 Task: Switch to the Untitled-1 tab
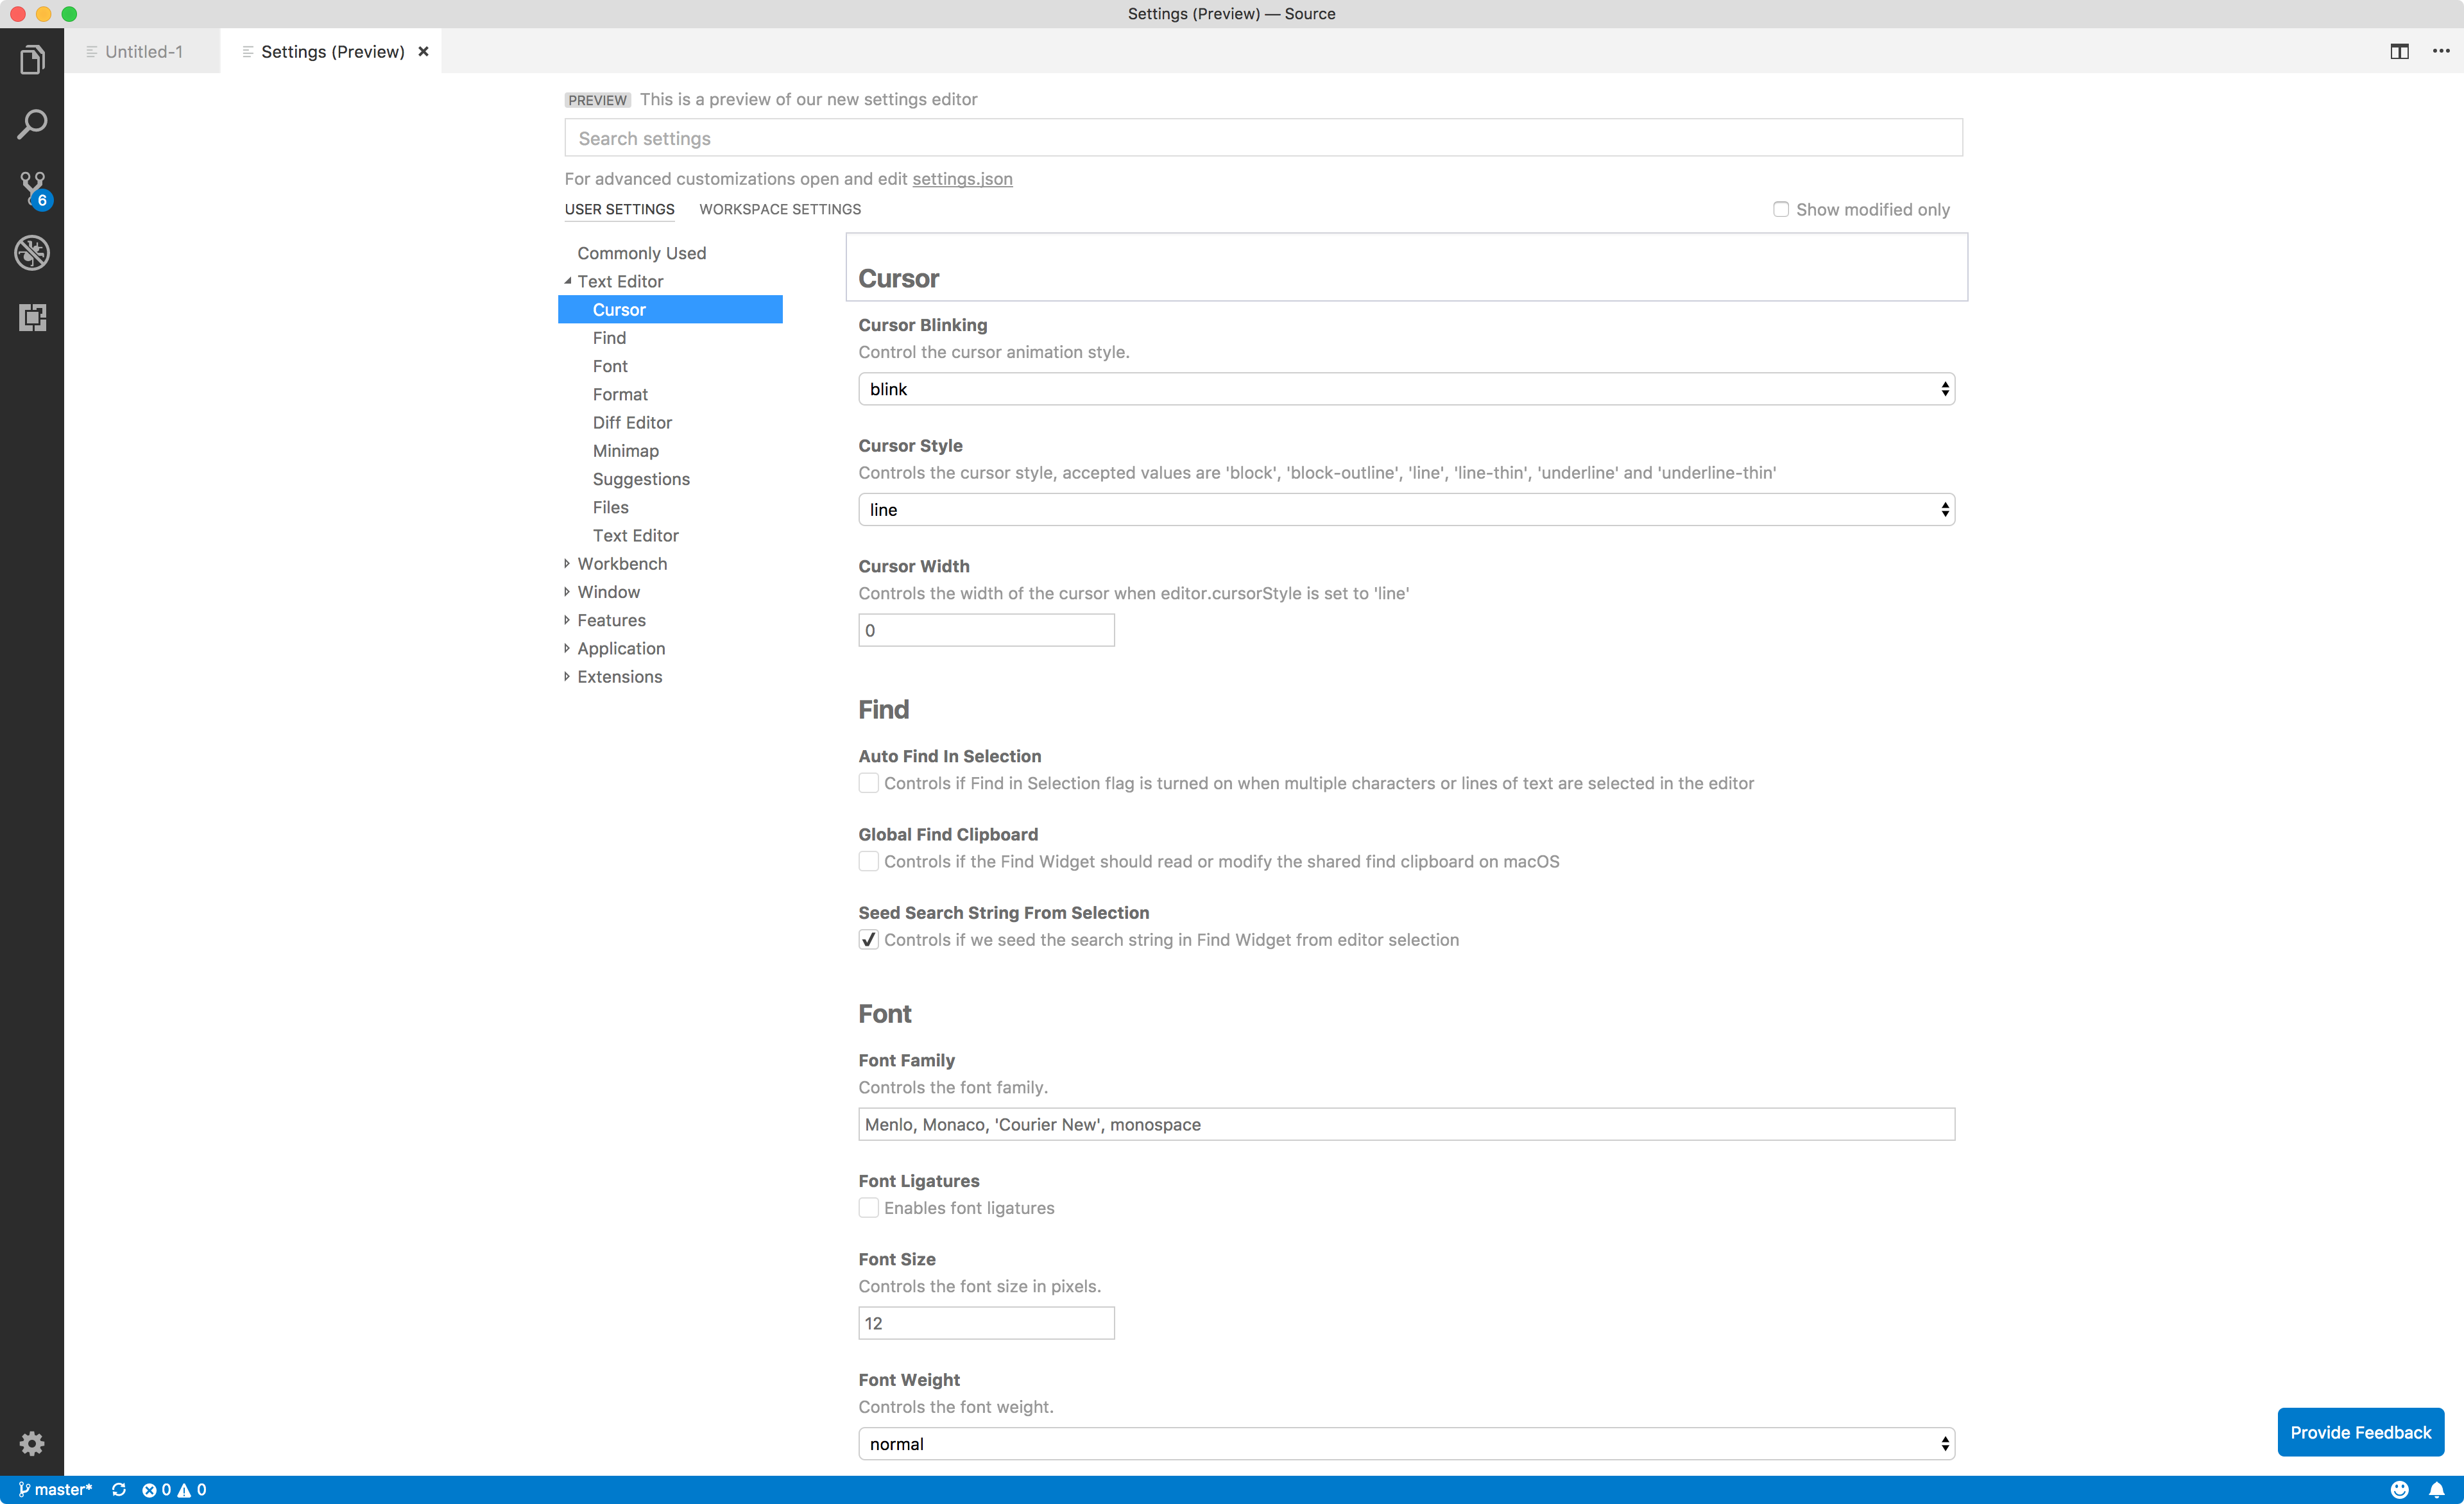pyautogui.click(x=143, y=51)
